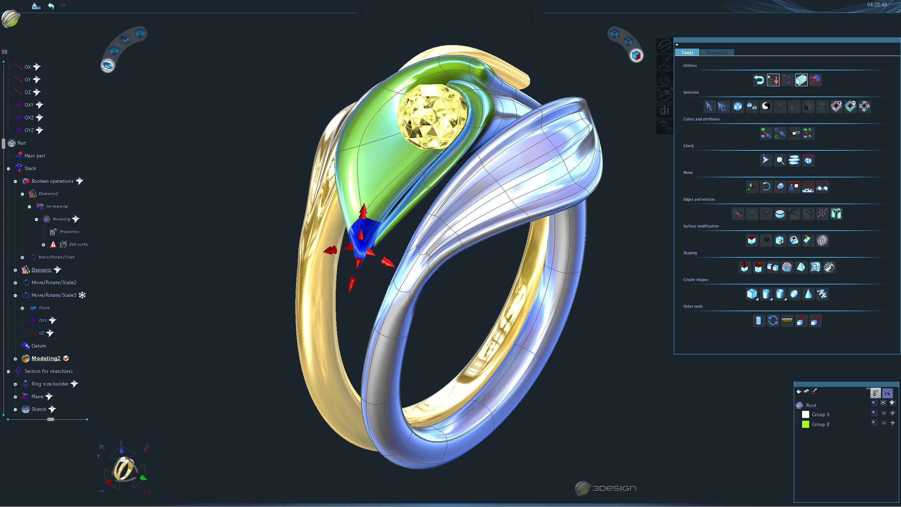
Task: Toggle freeze snowflake icon for Group 0
Action: point(883,413)
